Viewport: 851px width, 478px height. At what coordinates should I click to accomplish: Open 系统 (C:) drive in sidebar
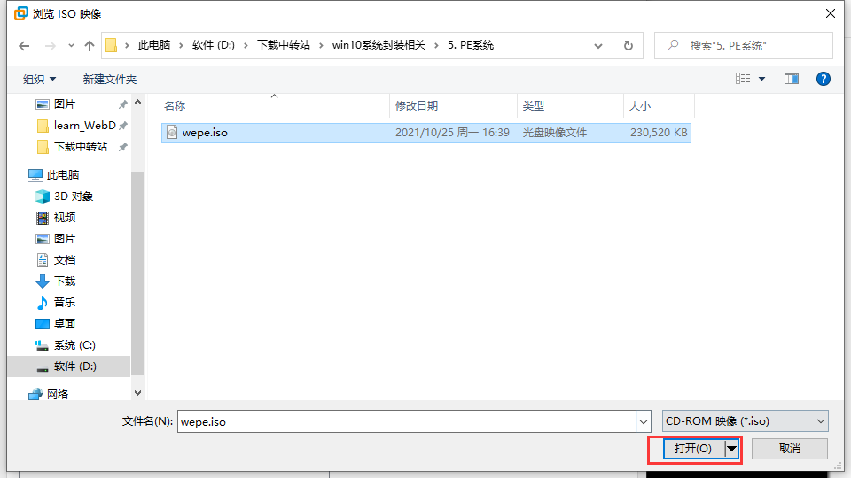(74, 345)
